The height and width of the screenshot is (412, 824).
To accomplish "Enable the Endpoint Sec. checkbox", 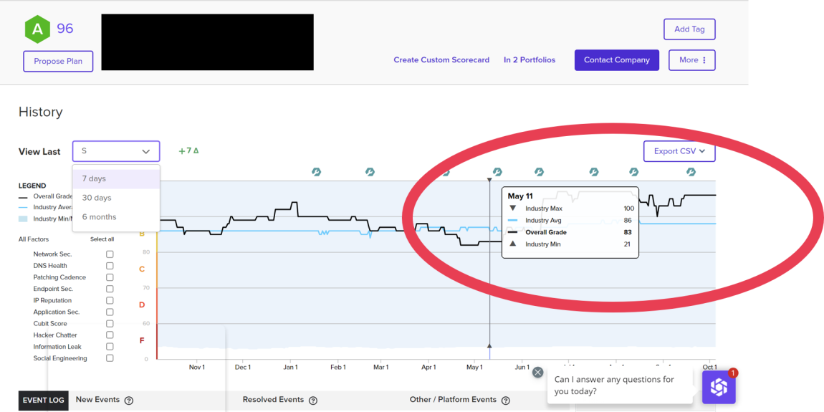I will (x=110, y=289).
